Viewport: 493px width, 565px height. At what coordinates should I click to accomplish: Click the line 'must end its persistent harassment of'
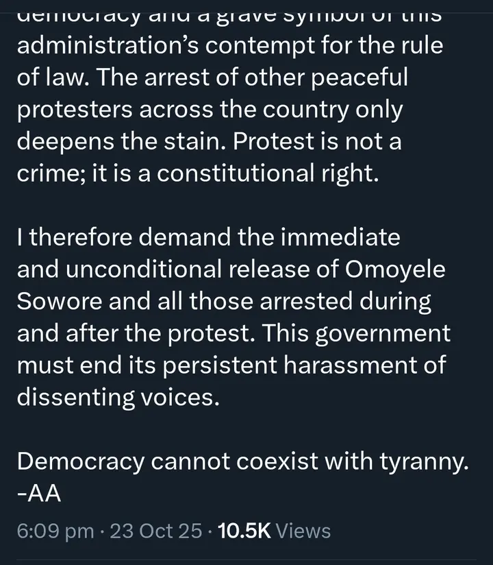pyautogui.click(x=231, y=365)
